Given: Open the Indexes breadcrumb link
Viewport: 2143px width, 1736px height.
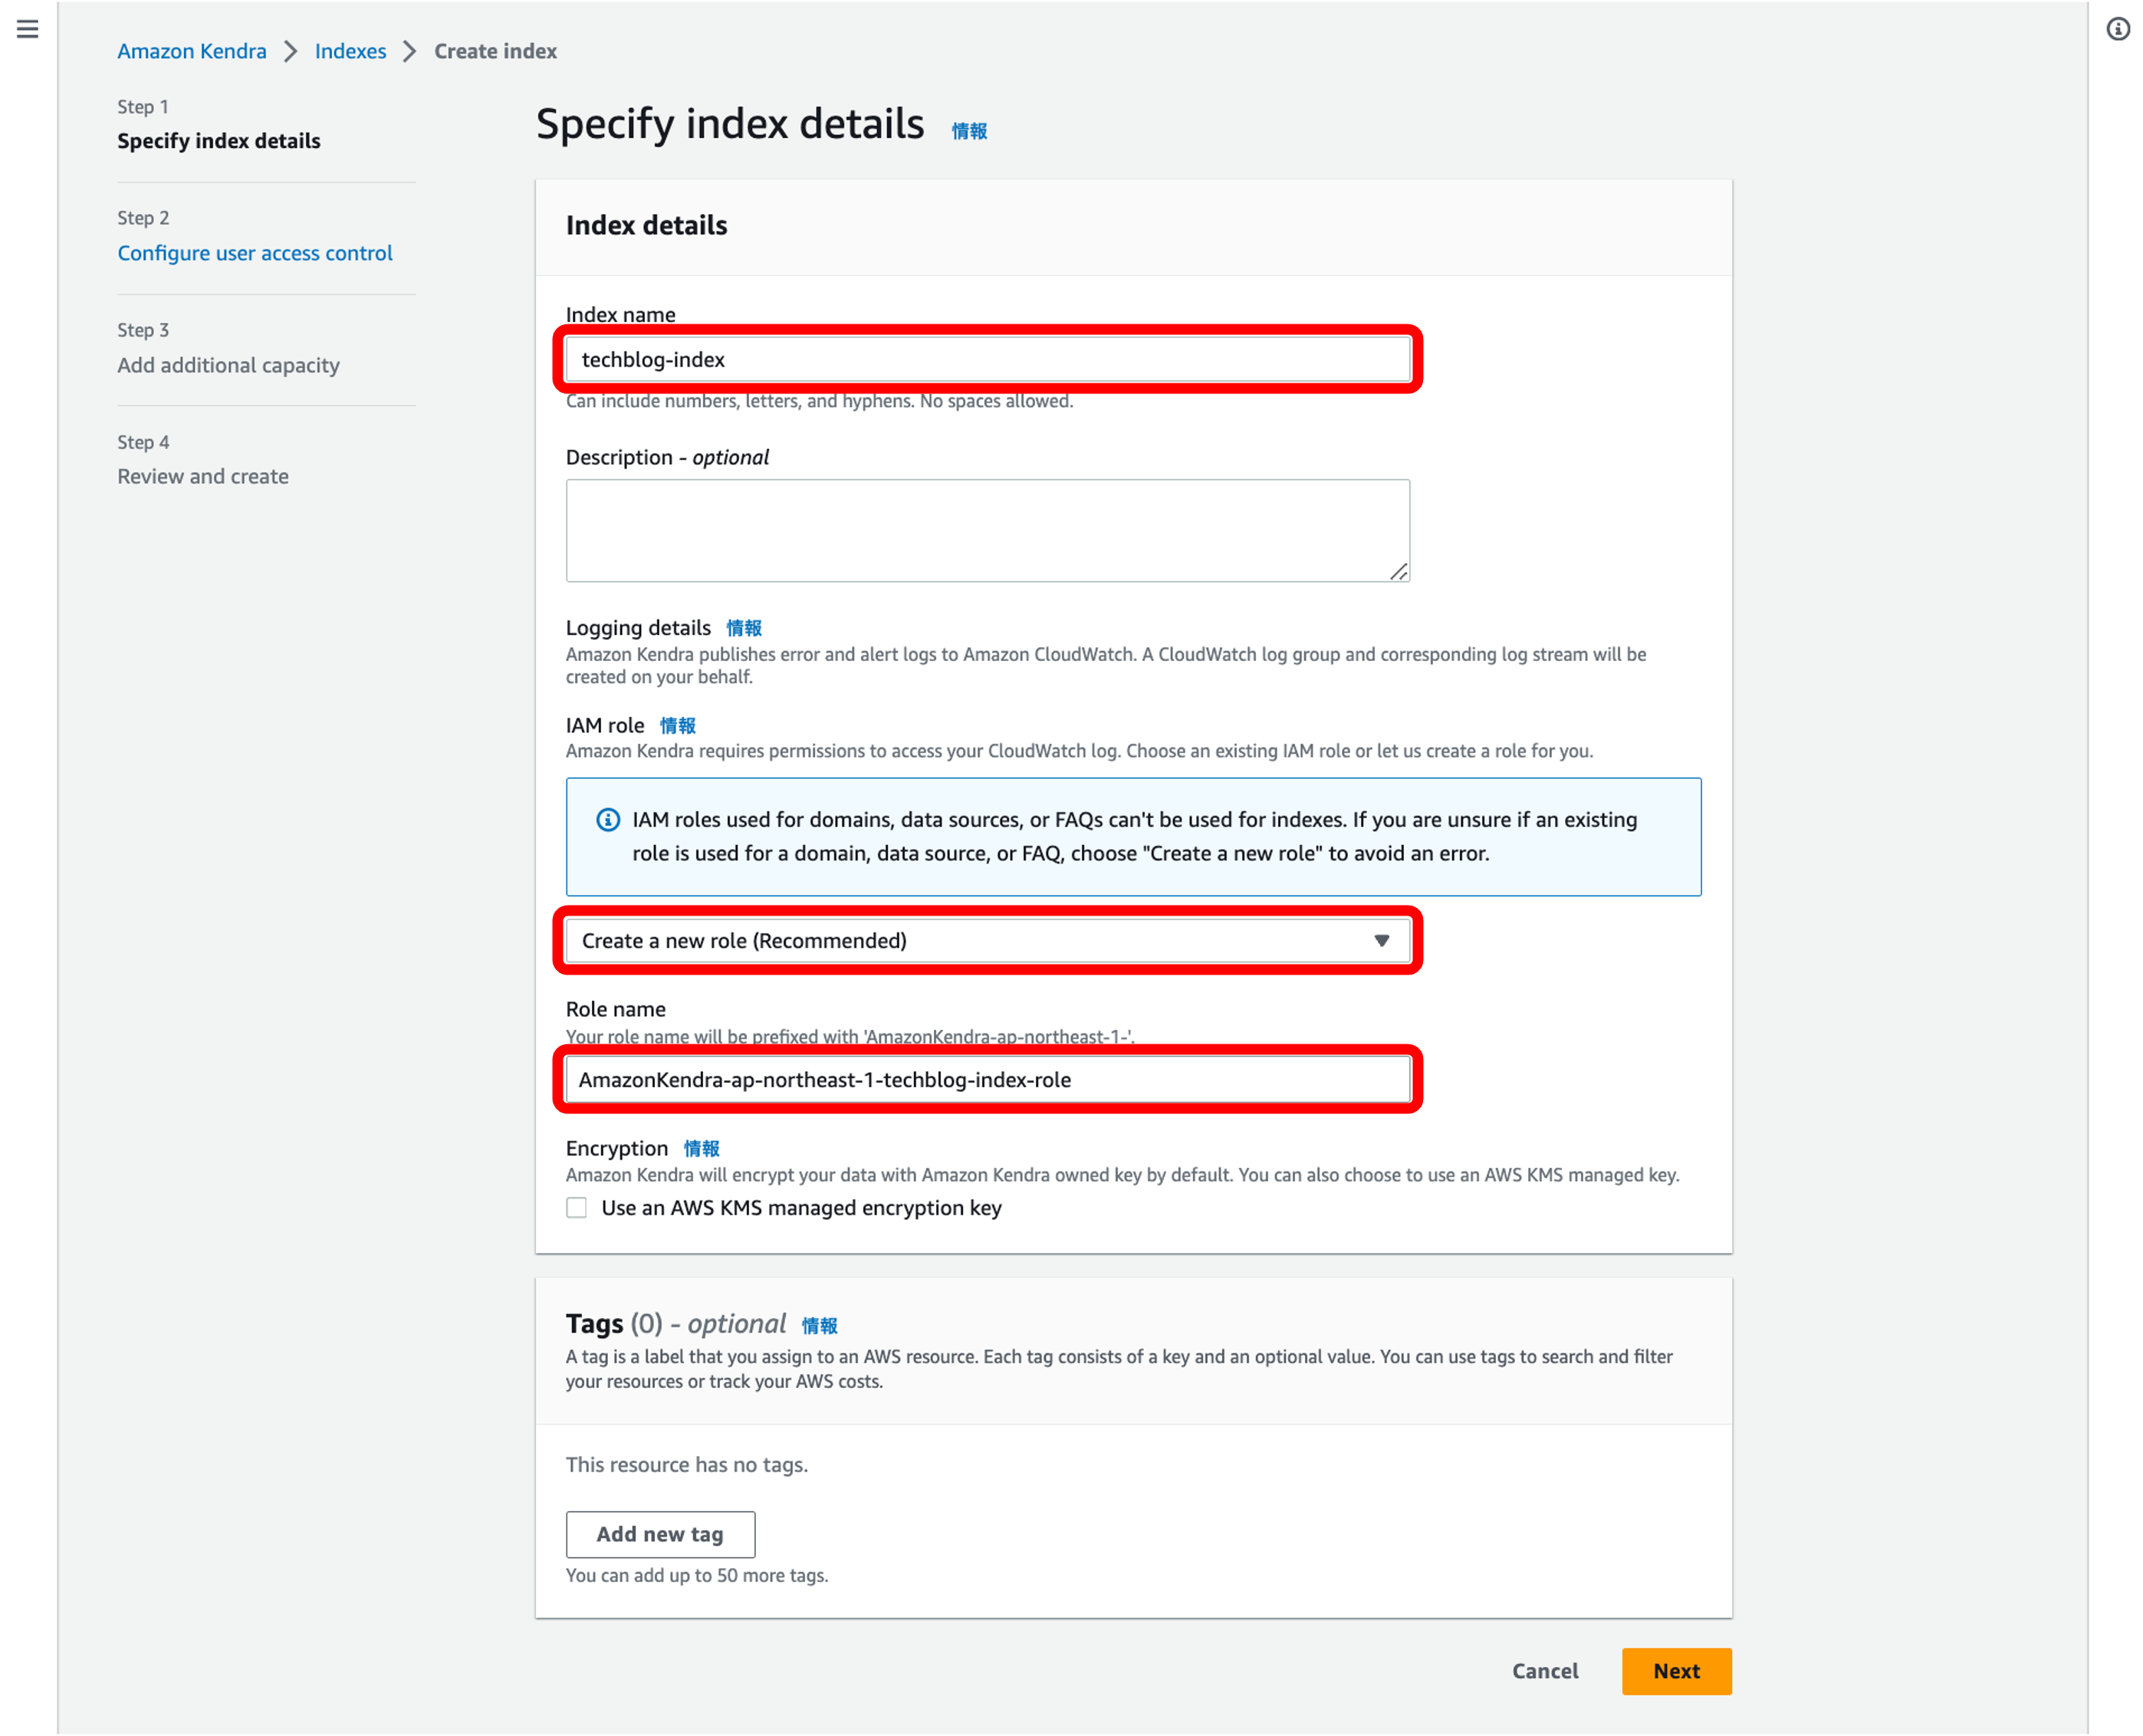Looking at the screenshot, I should (350, 51).
